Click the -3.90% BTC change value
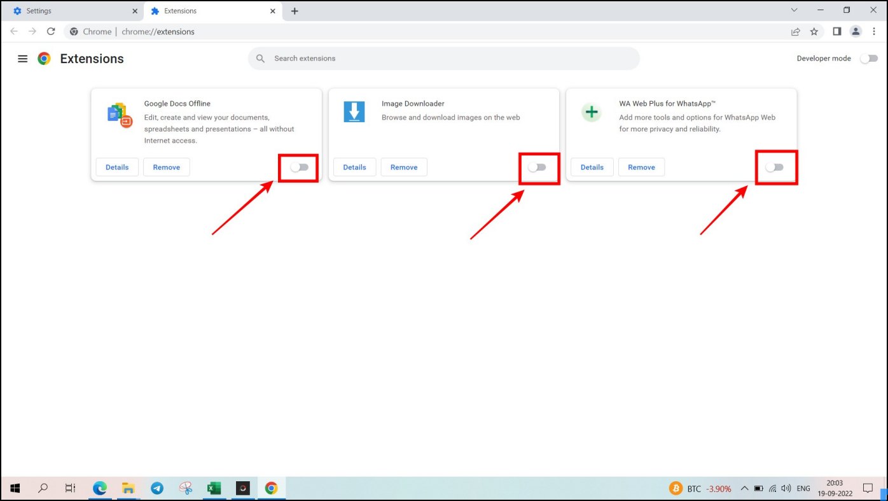Screen dimensions: 888x501 coord(719,489)
